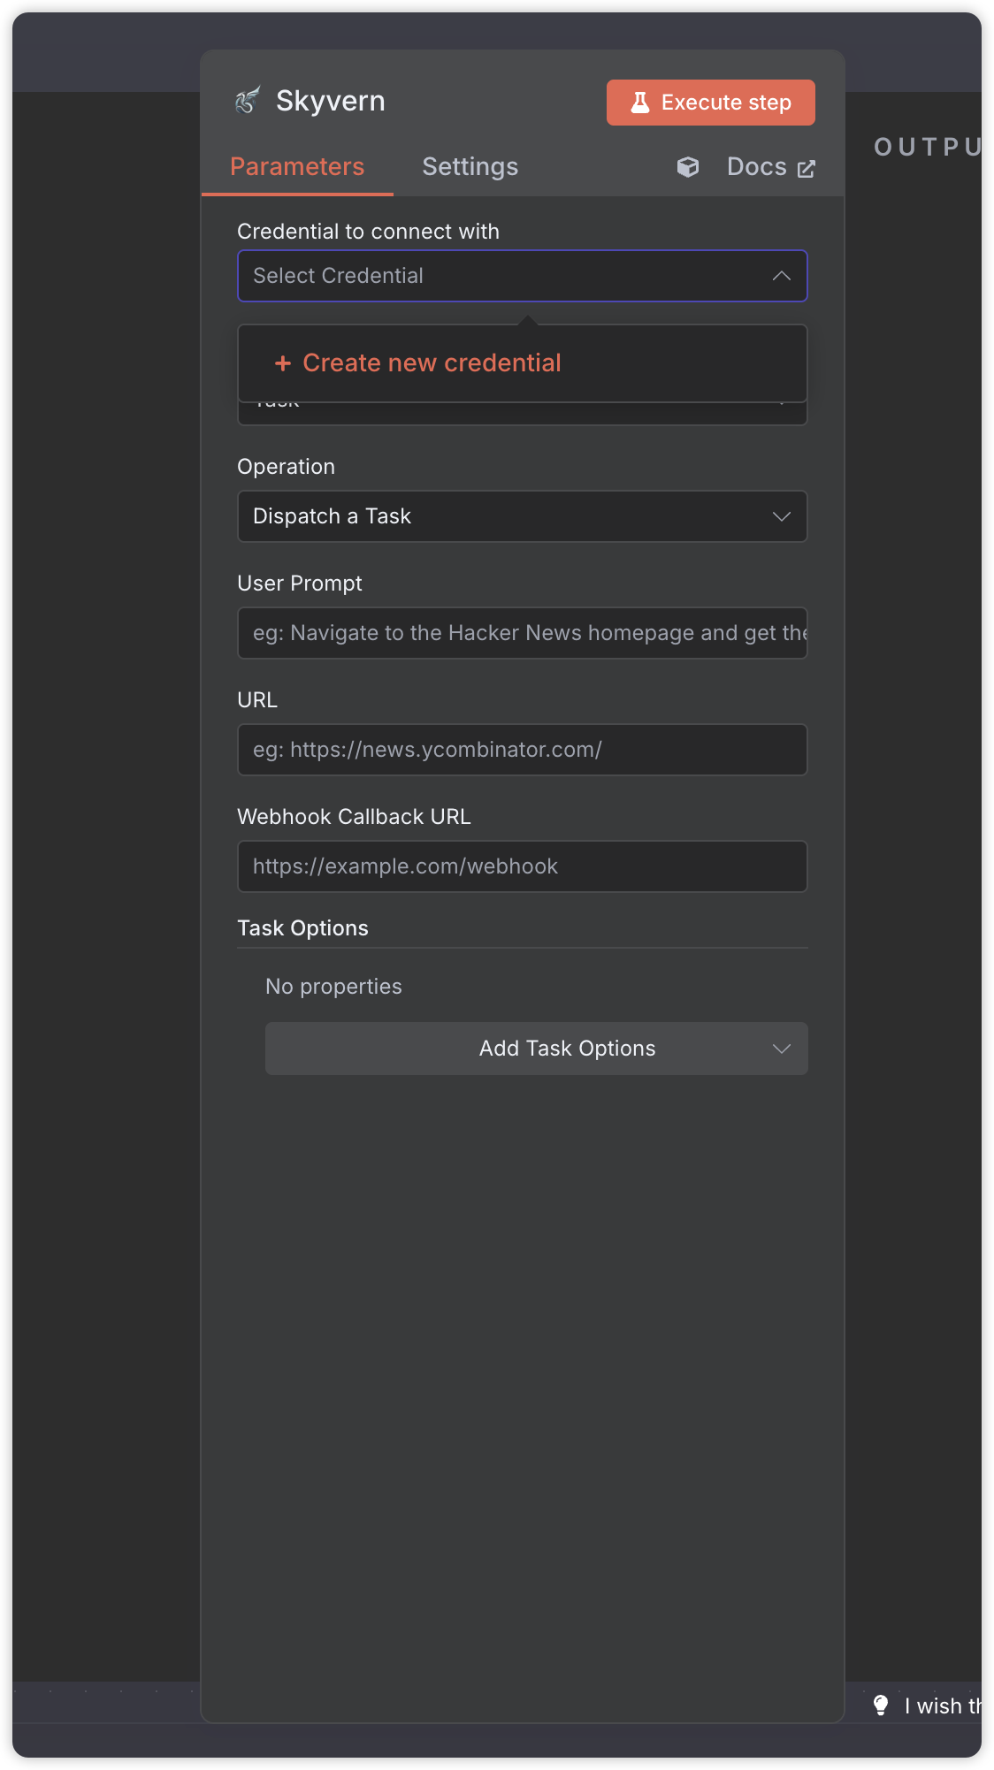Viewport: 994px width, 1770px height.
Task: Select the Webhook Callback URL field
Action: tap(522, 866)
